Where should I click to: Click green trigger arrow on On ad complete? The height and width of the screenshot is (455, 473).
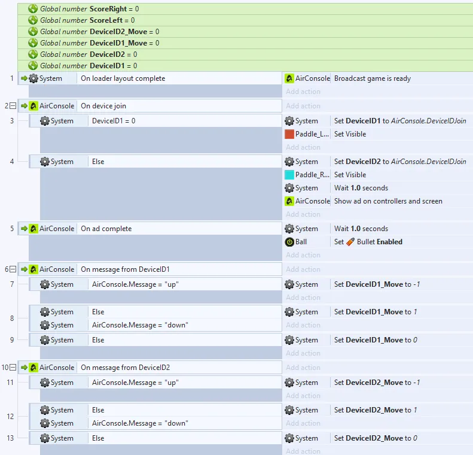pyautogui.click(x=24, y=229)
